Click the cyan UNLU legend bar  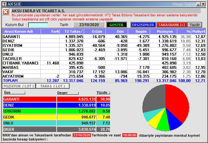click(30, 123)
